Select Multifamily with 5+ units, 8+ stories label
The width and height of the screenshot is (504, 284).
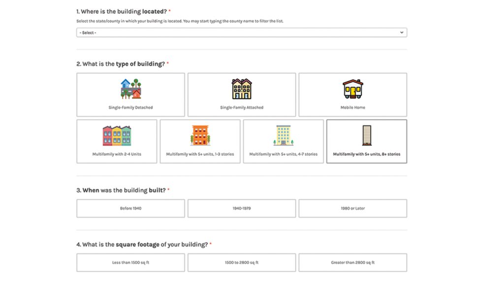(367, 154)
